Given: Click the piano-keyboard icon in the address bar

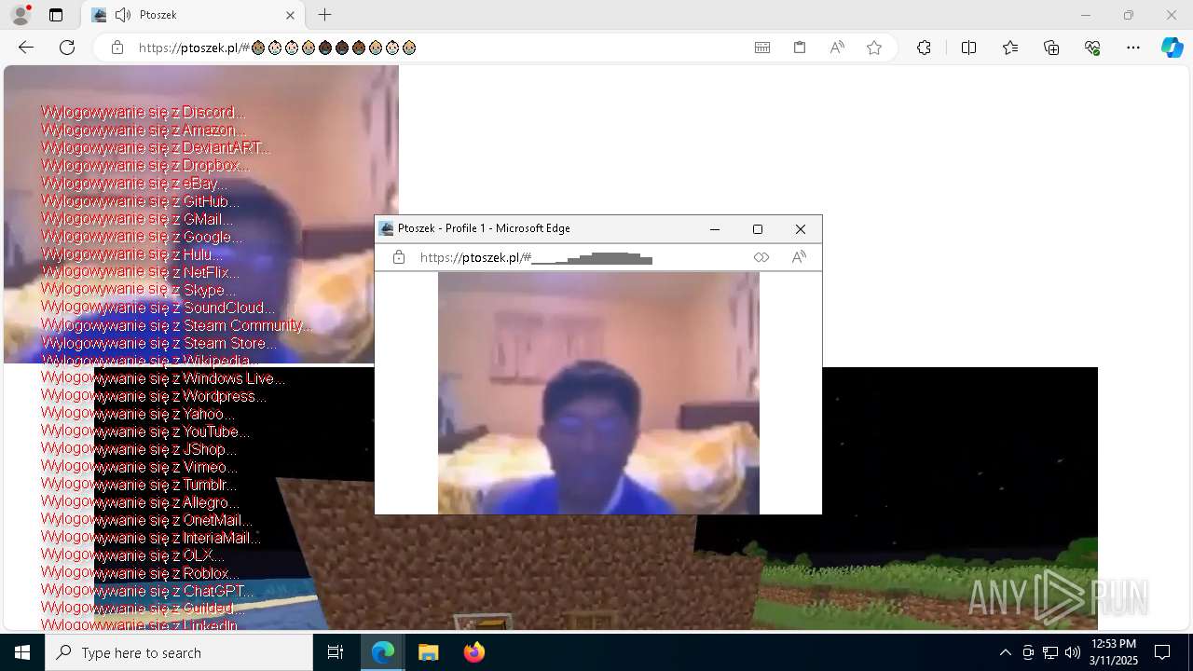Looking at the screenshot, I should tap(762, 48).
